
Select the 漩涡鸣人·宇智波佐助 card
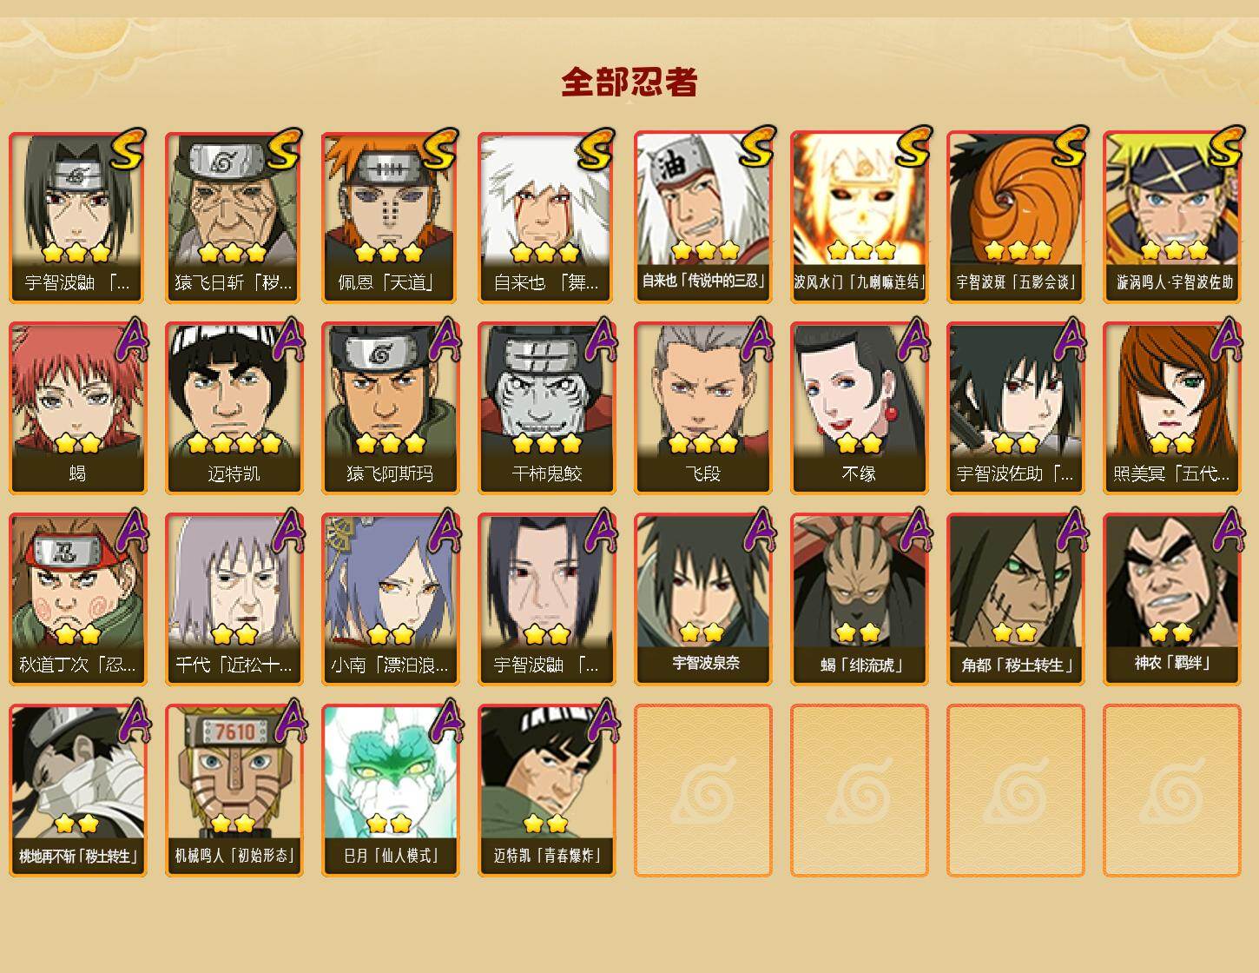(1172, 217)
